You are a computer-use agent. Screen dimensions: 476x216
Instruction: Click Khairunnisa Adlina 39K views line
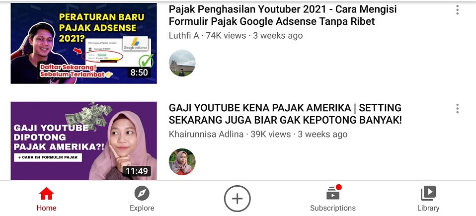point(258,134)
